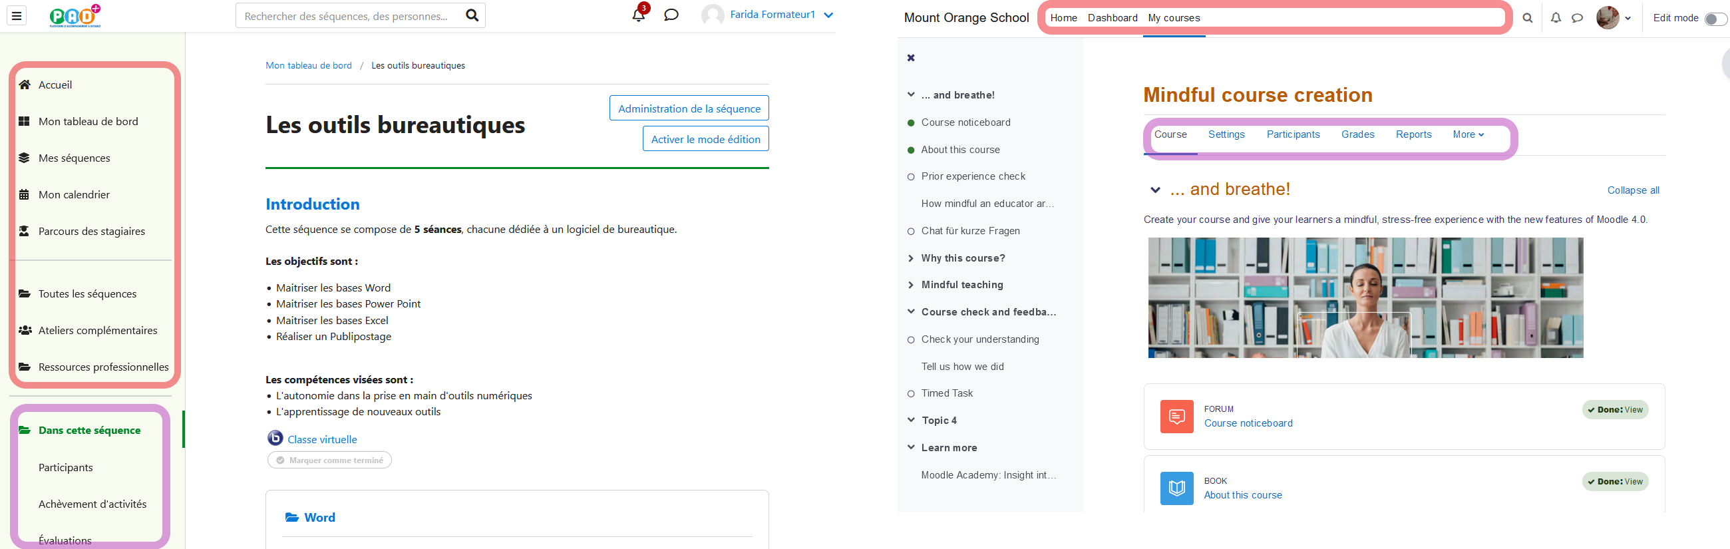Image resolution: width=1730 pixels, height=549 pixels.
Task: Click the Dans cette séquence folder icon
Action: click(x=24, y=430)
